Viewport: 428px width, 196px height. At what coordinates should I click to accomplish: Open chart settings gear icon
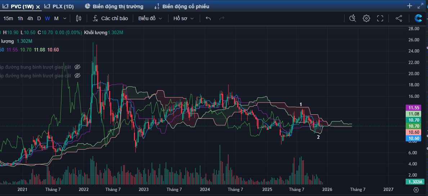(x=366, y=18)
